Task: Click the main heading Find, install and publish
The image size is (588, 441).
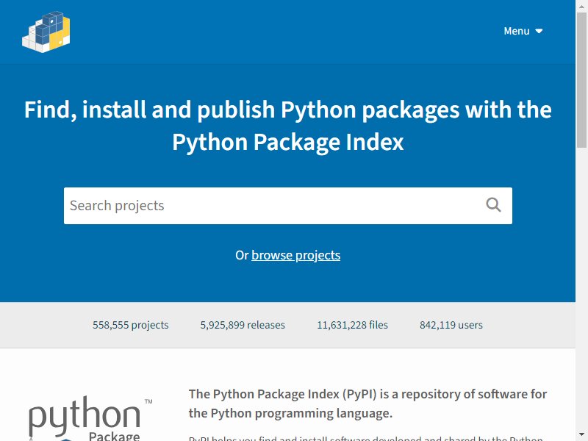Action: coord(287,126)
